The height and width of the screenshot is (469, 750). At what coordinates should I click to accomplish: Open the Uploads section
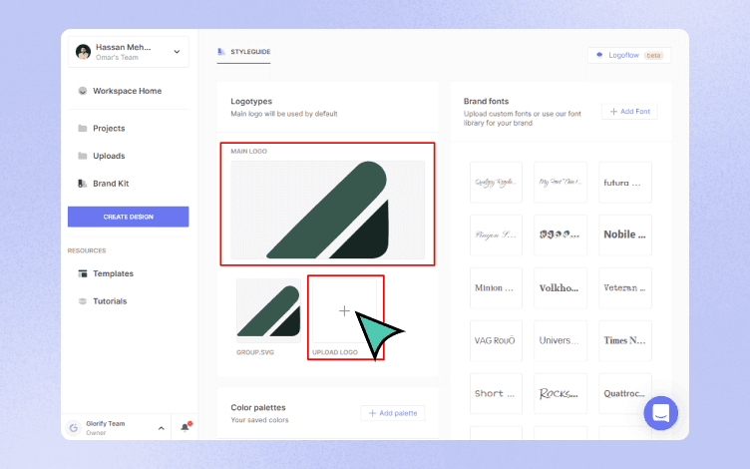(109, 156)
